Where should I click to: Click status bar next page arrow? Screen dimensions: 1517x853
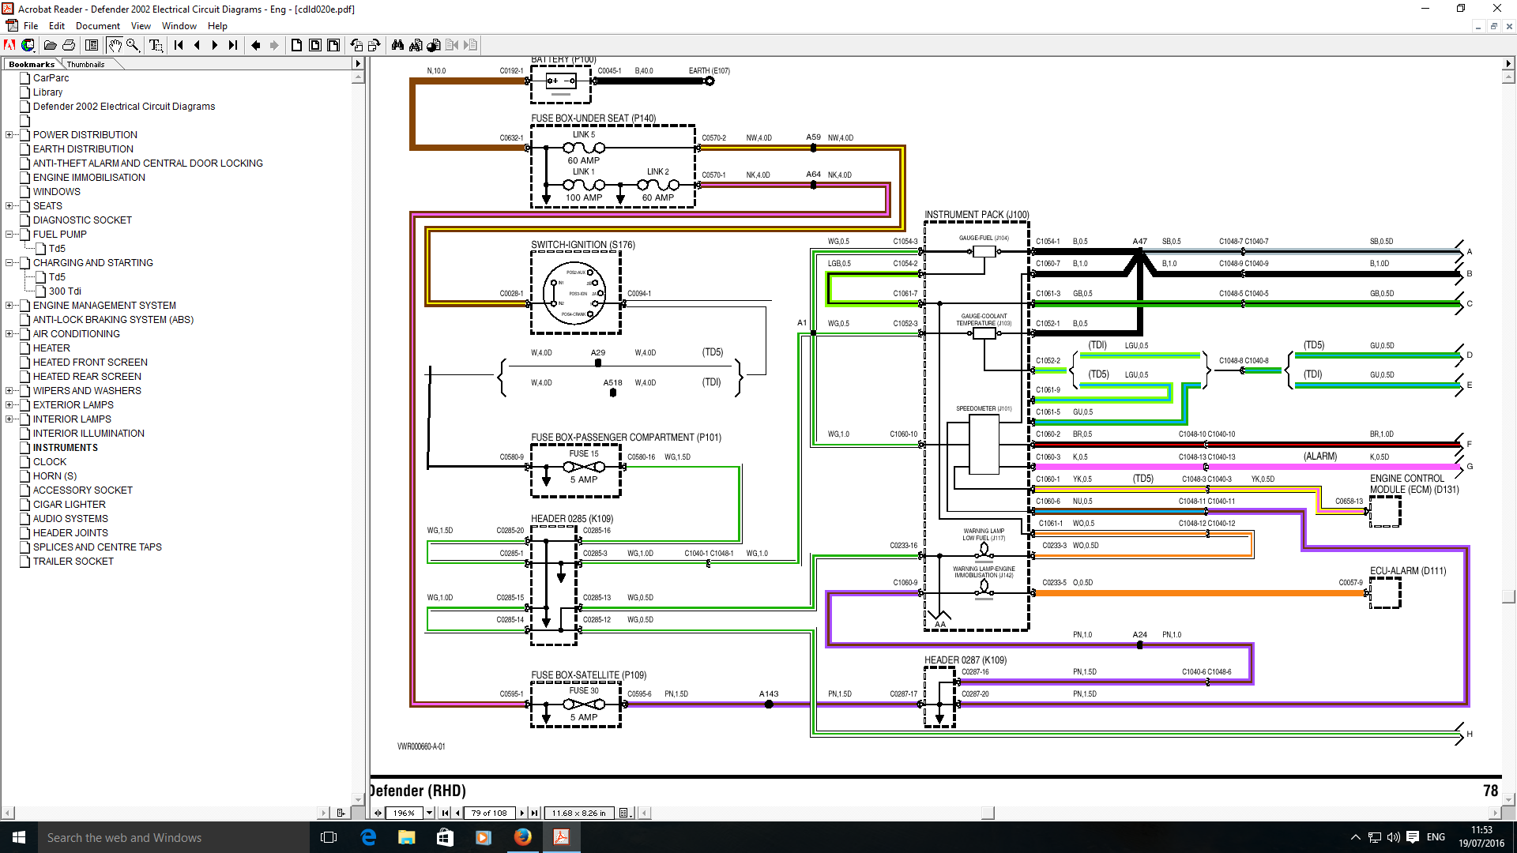(x=522, y=813)
